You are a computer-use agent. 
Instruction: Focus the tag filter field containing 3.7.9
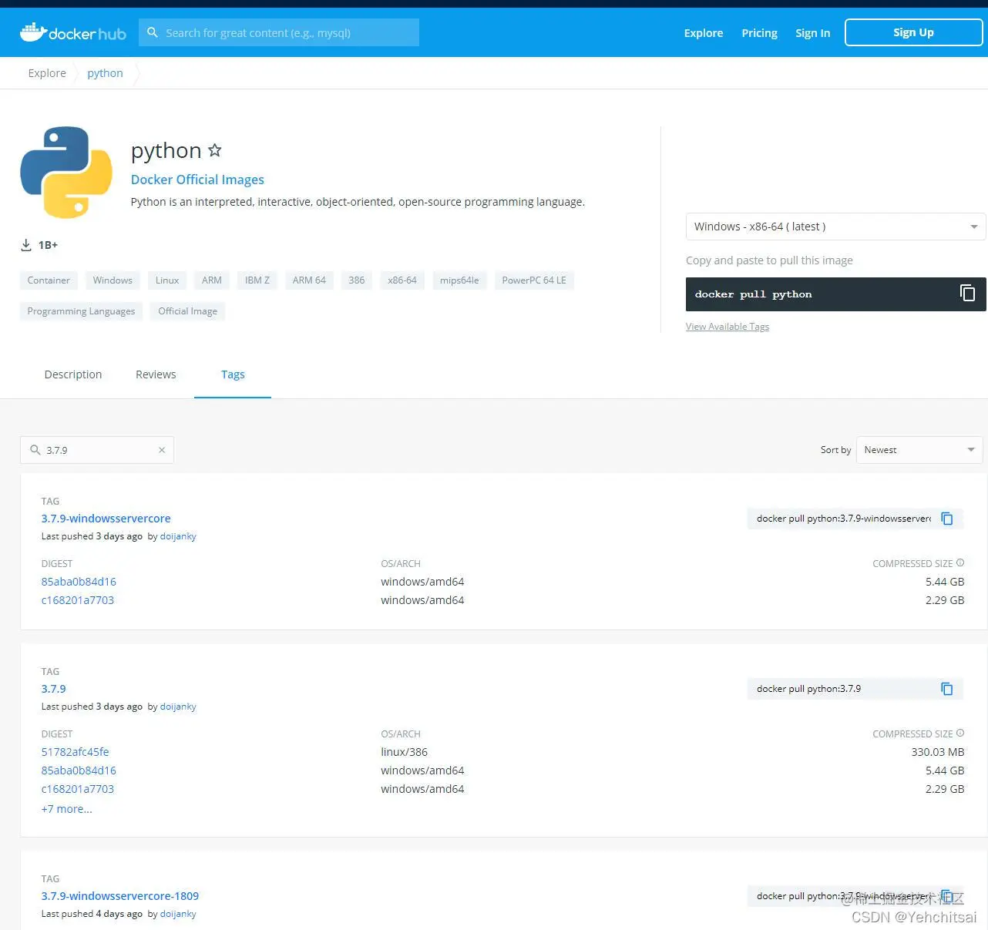point(97,450)
